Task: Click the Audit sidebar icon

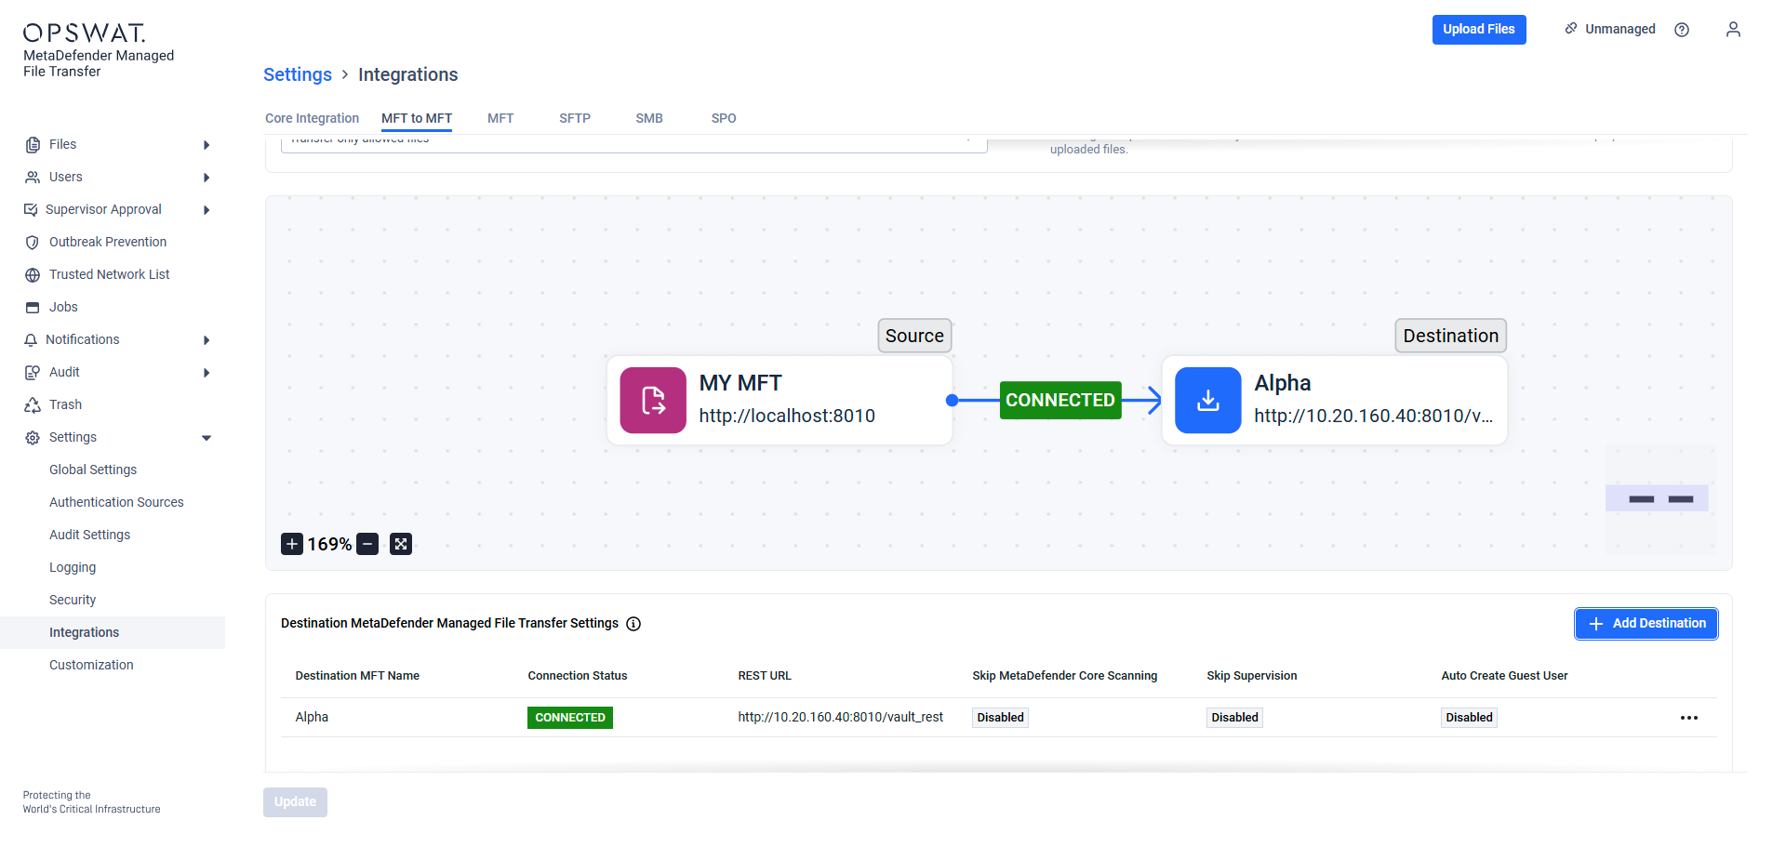Action: pos(33,373)
